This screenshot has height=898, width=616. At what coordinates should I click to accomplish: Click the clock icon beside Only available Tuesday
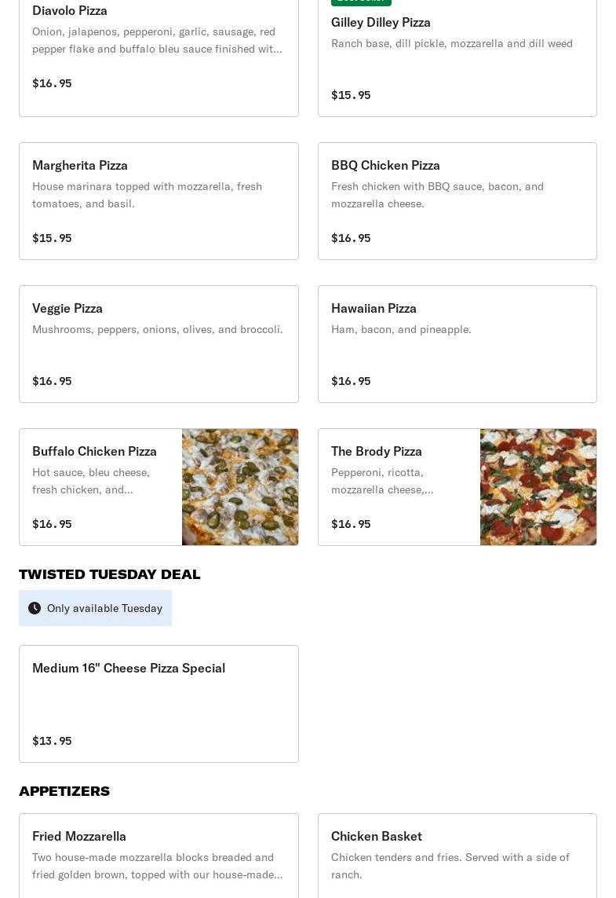[x=35, y=608]
